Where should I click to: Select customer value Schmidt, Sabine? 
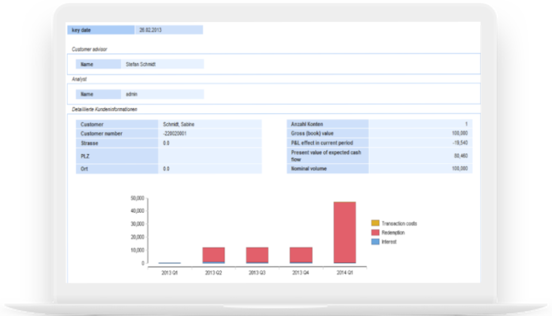coord(209,124)
